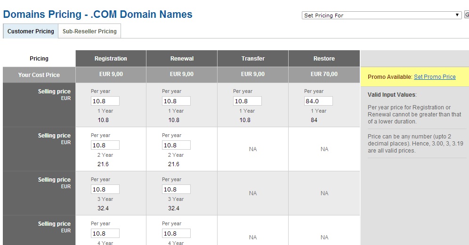Viewport: 469px width, 245px height.
Task: Click the Restore price input showing 84.0
Action: click(x=318, y=101)
